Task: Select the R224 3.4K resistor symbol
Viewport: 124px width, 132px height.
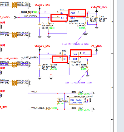Action: tap(85, 26)
